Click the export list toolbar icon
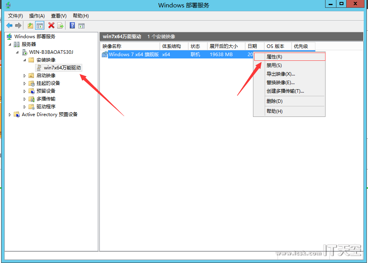The width and height of the screenshot is (368, 263). coord(60,26)
